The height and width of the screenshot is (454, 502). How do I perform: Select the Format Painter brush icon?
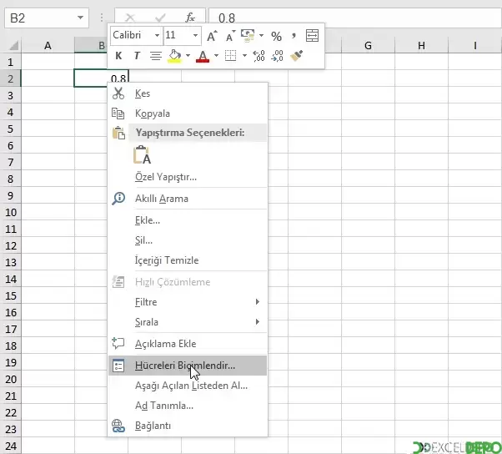point(297,56)
